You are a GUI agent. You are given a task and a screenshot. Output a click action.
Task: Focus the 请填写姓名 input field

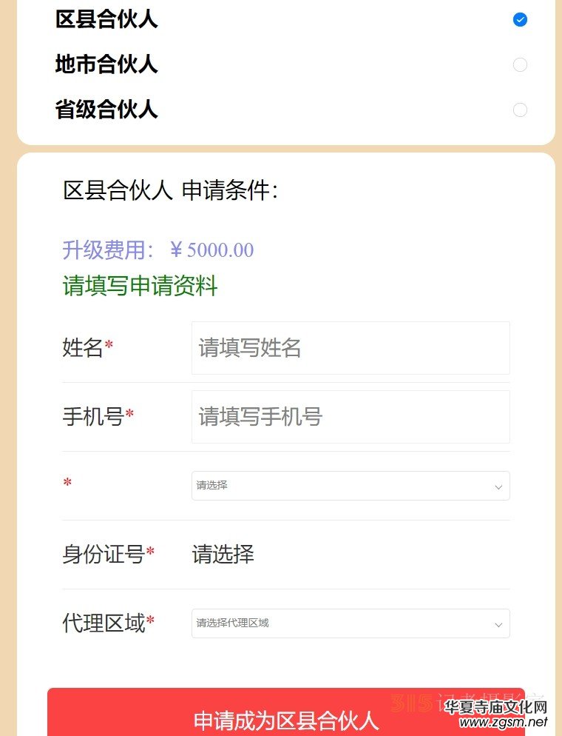(x=351, y=348)
